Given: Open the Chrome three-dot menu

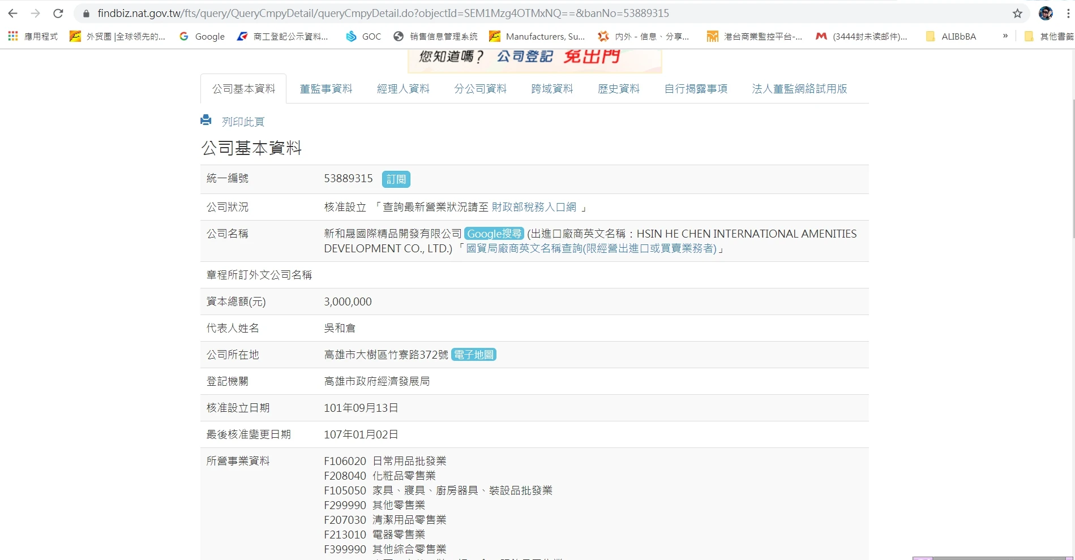Looking at the screenshot, I should point(1068,14).
